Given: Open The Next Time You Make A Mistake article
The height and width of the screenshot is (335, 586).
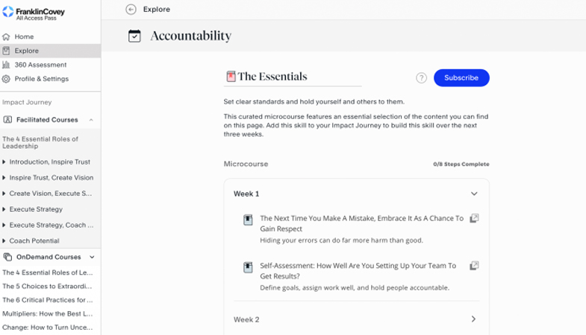Looking at the screenshot, I should pyautogui.click(x=362, y=223).
